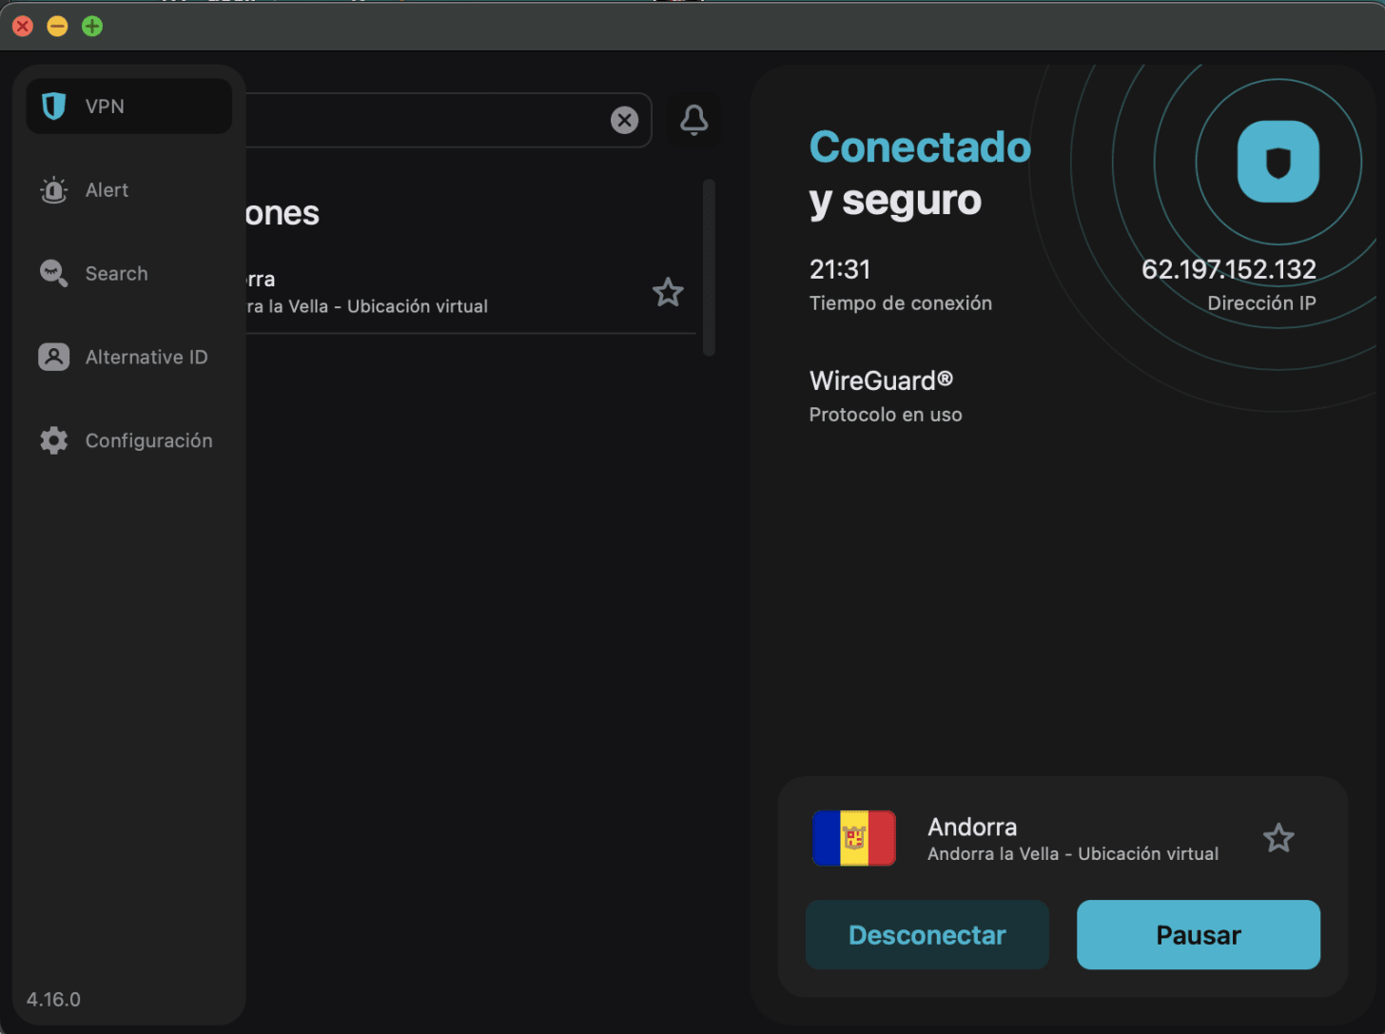1385x1034 pixels.
Task: Click Andorra name in connection card
Action: [x=972, y=827]
